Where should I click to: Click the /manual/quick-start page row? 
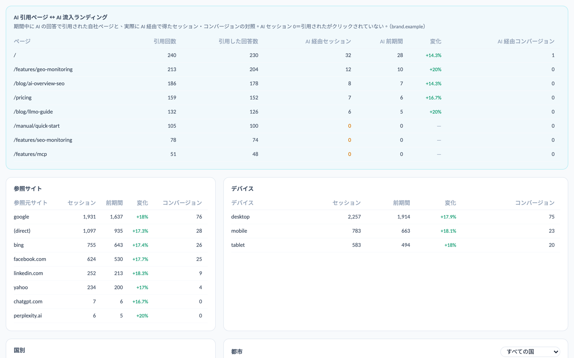click(x=287, y=126)
